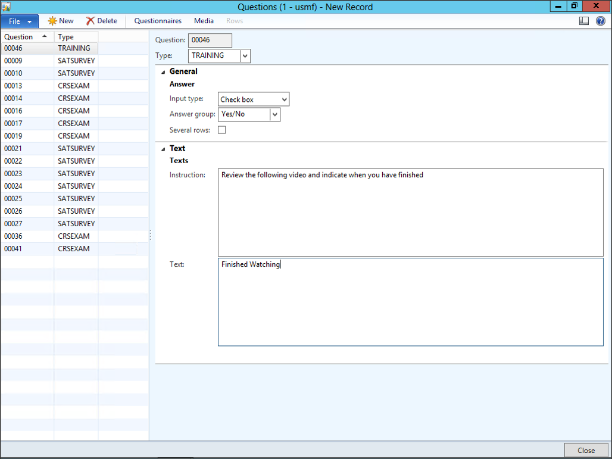Open the Help question mark icon
Screen dimensions: 612x459
[600, 21]
